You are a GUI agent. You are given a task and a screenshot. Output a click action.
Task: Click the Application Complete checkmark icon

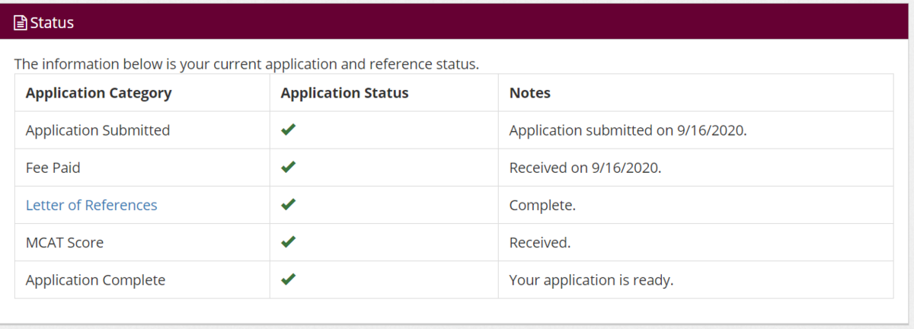pyautogui.click(x=288, y=279)
